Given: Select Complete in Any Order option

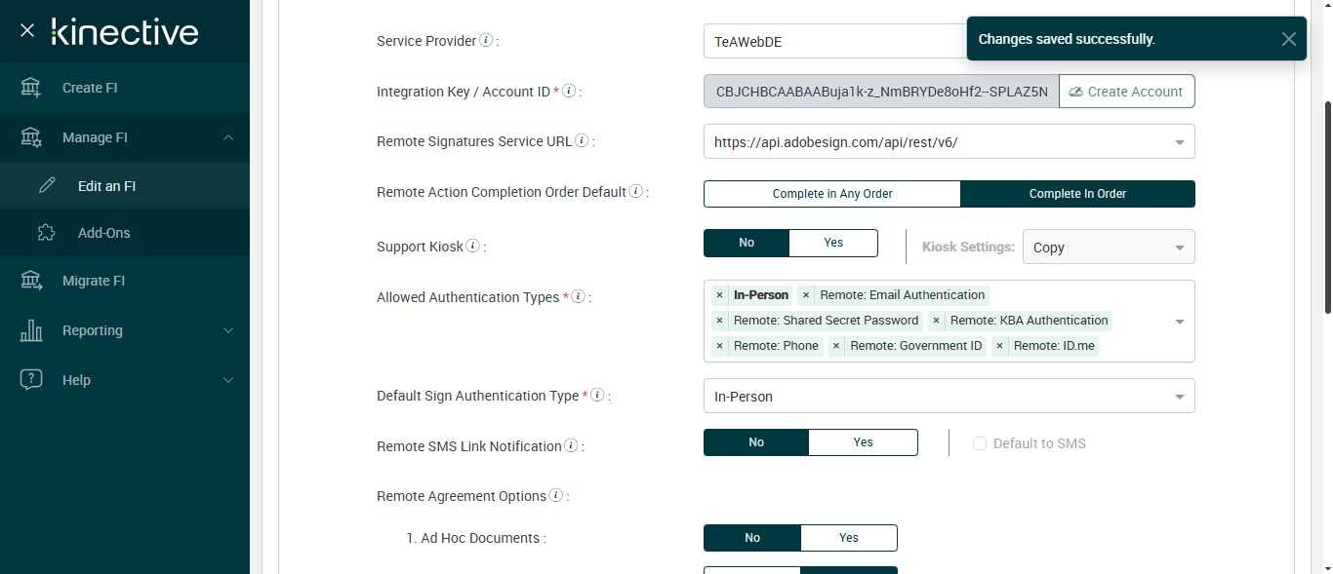Looking at the screenshot, I should tap(832, 194).
